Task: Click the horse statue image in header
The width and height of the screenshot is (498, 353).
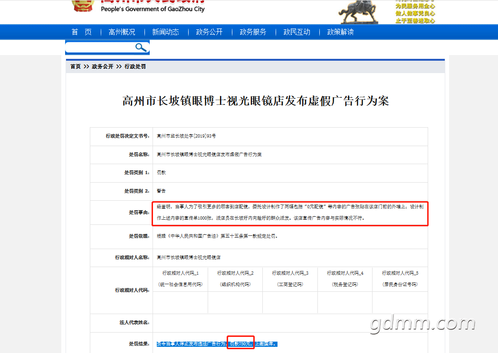Action: [x=358, y=12]
